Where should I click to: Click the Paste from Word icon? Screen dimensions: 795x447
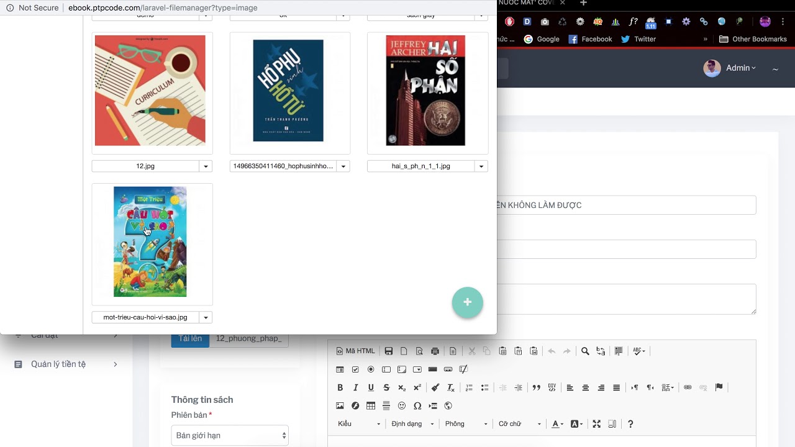pos(534,351)
